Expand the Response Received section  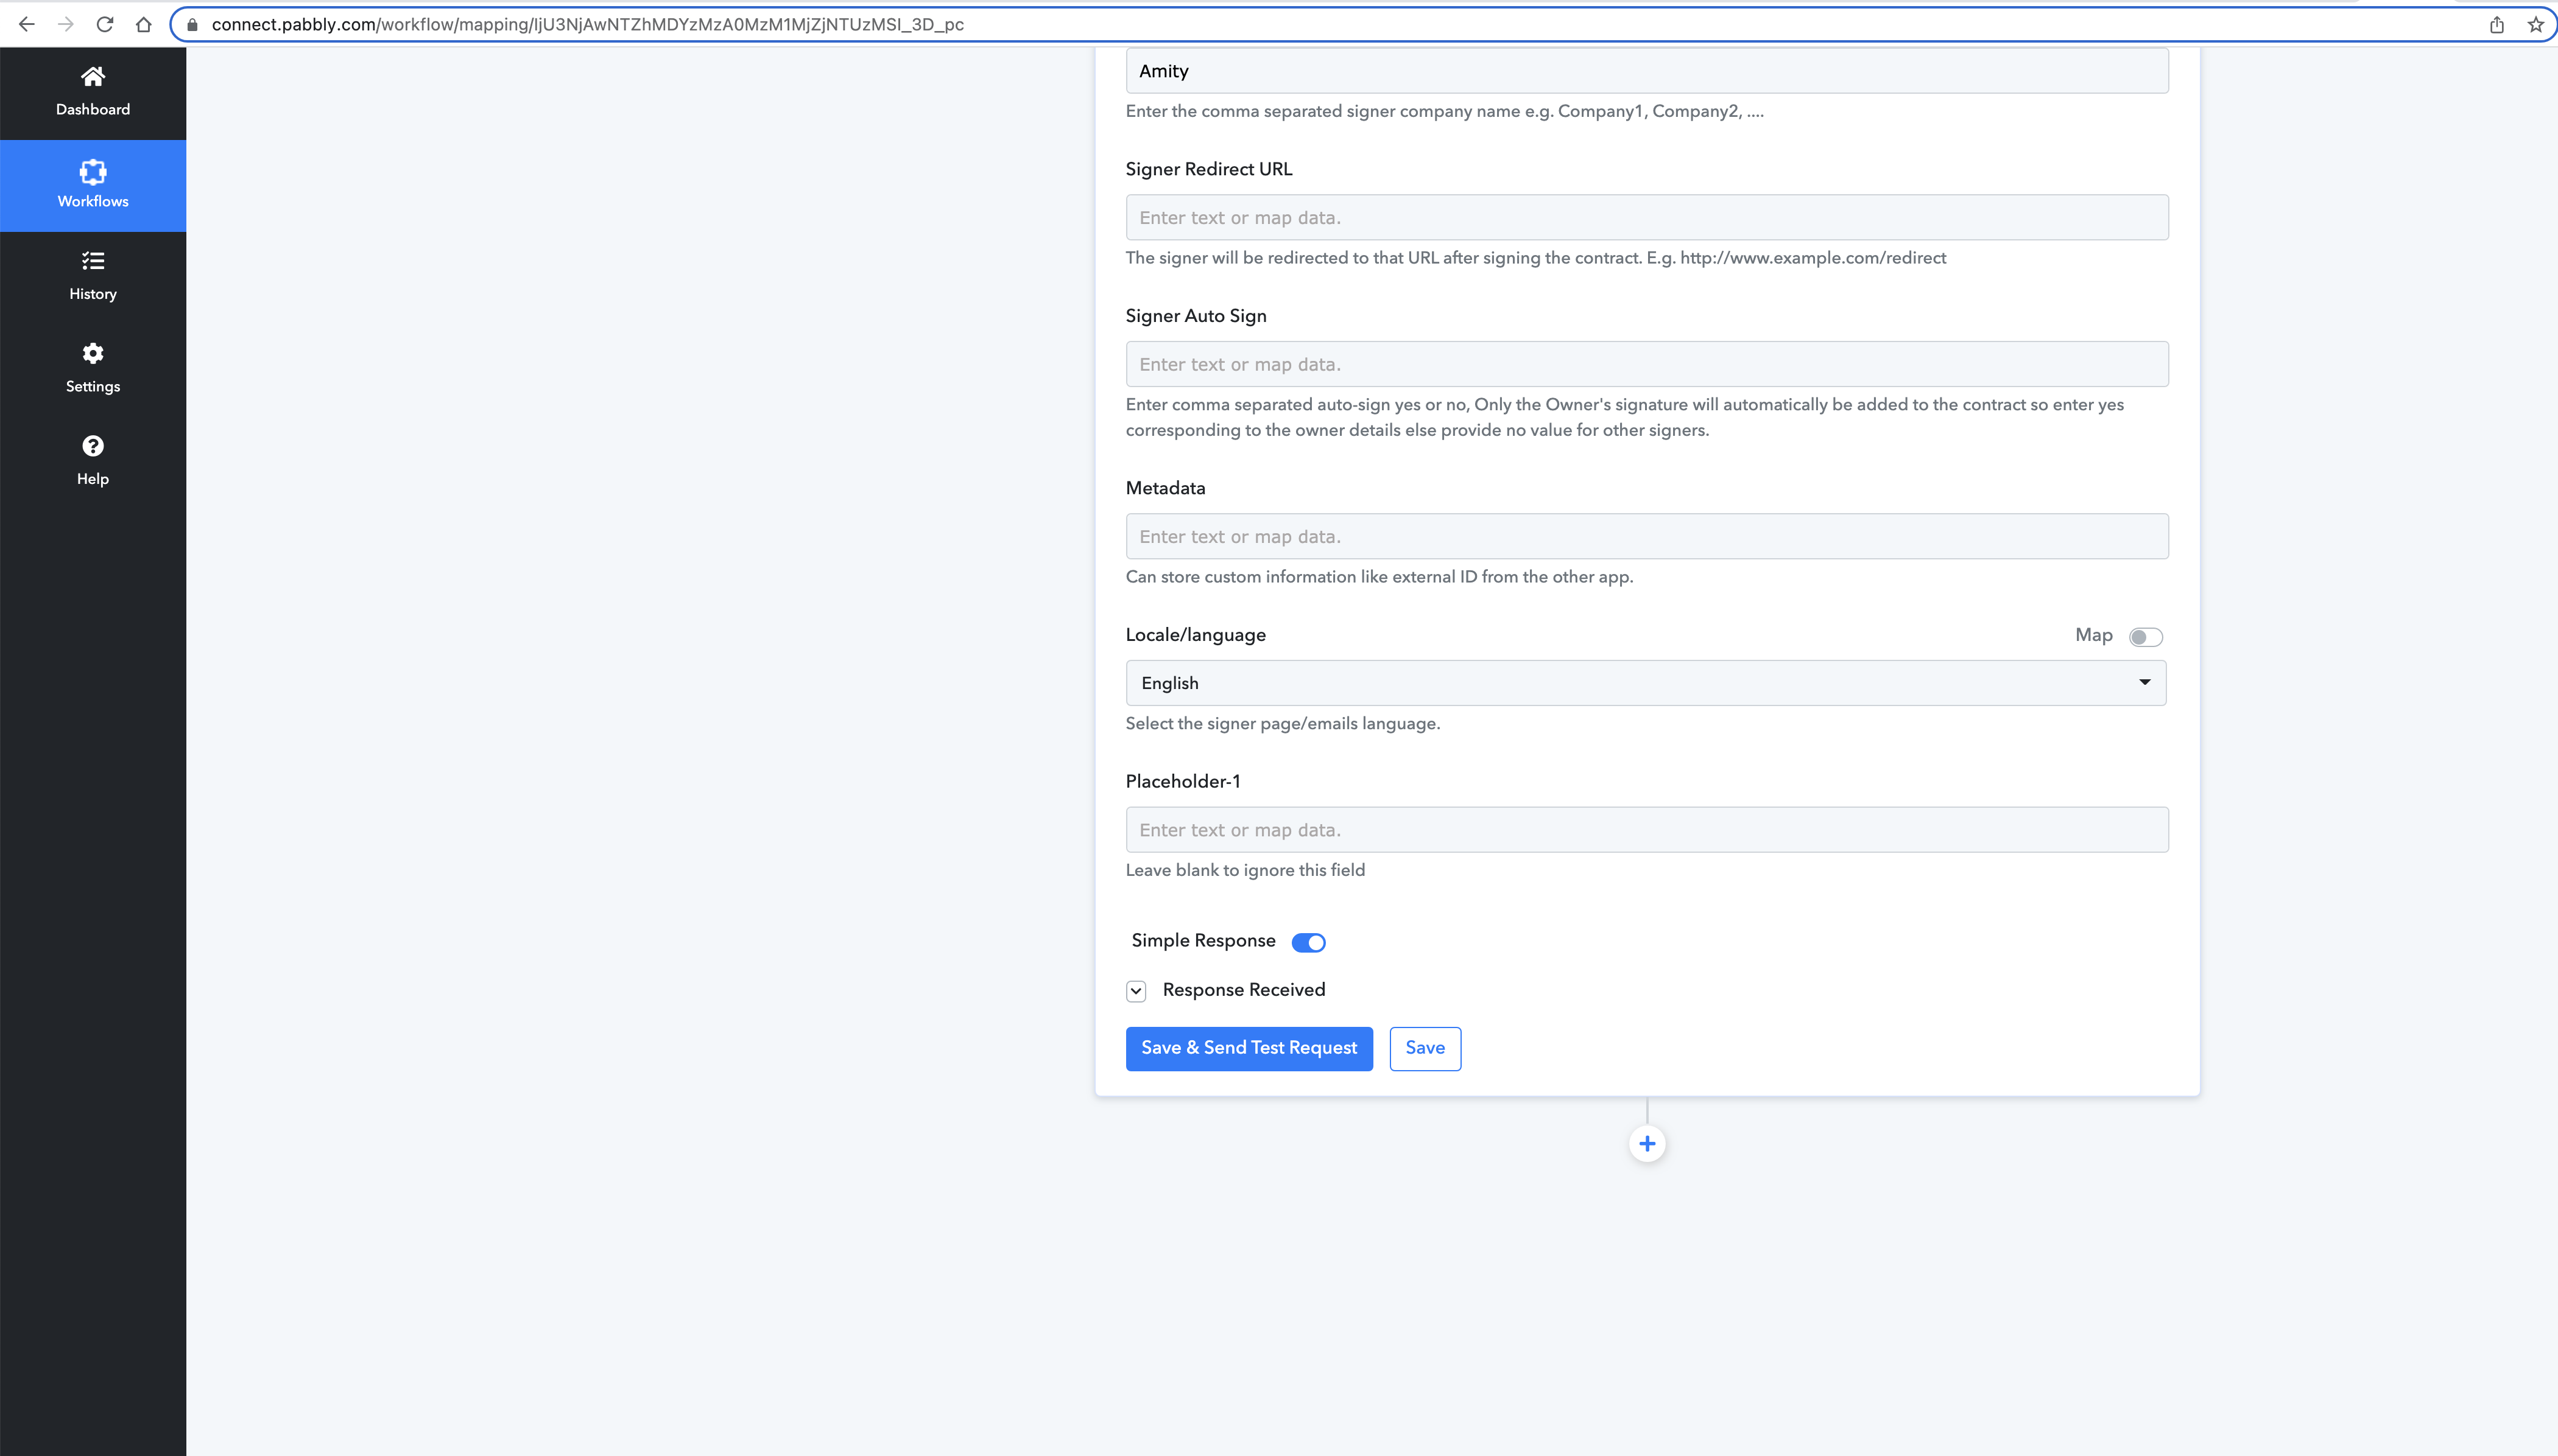tap(1135, 991)
